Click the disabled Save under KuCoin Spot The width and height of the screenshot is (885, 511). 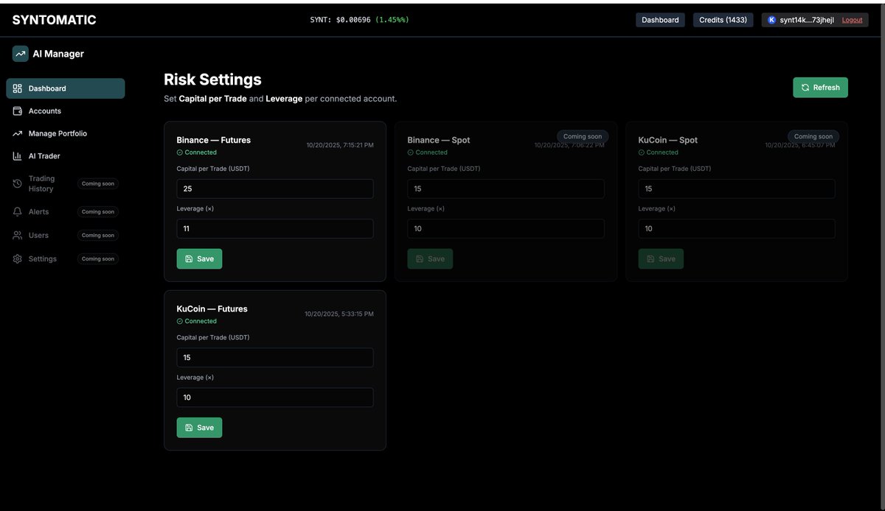tap(661, 258)
